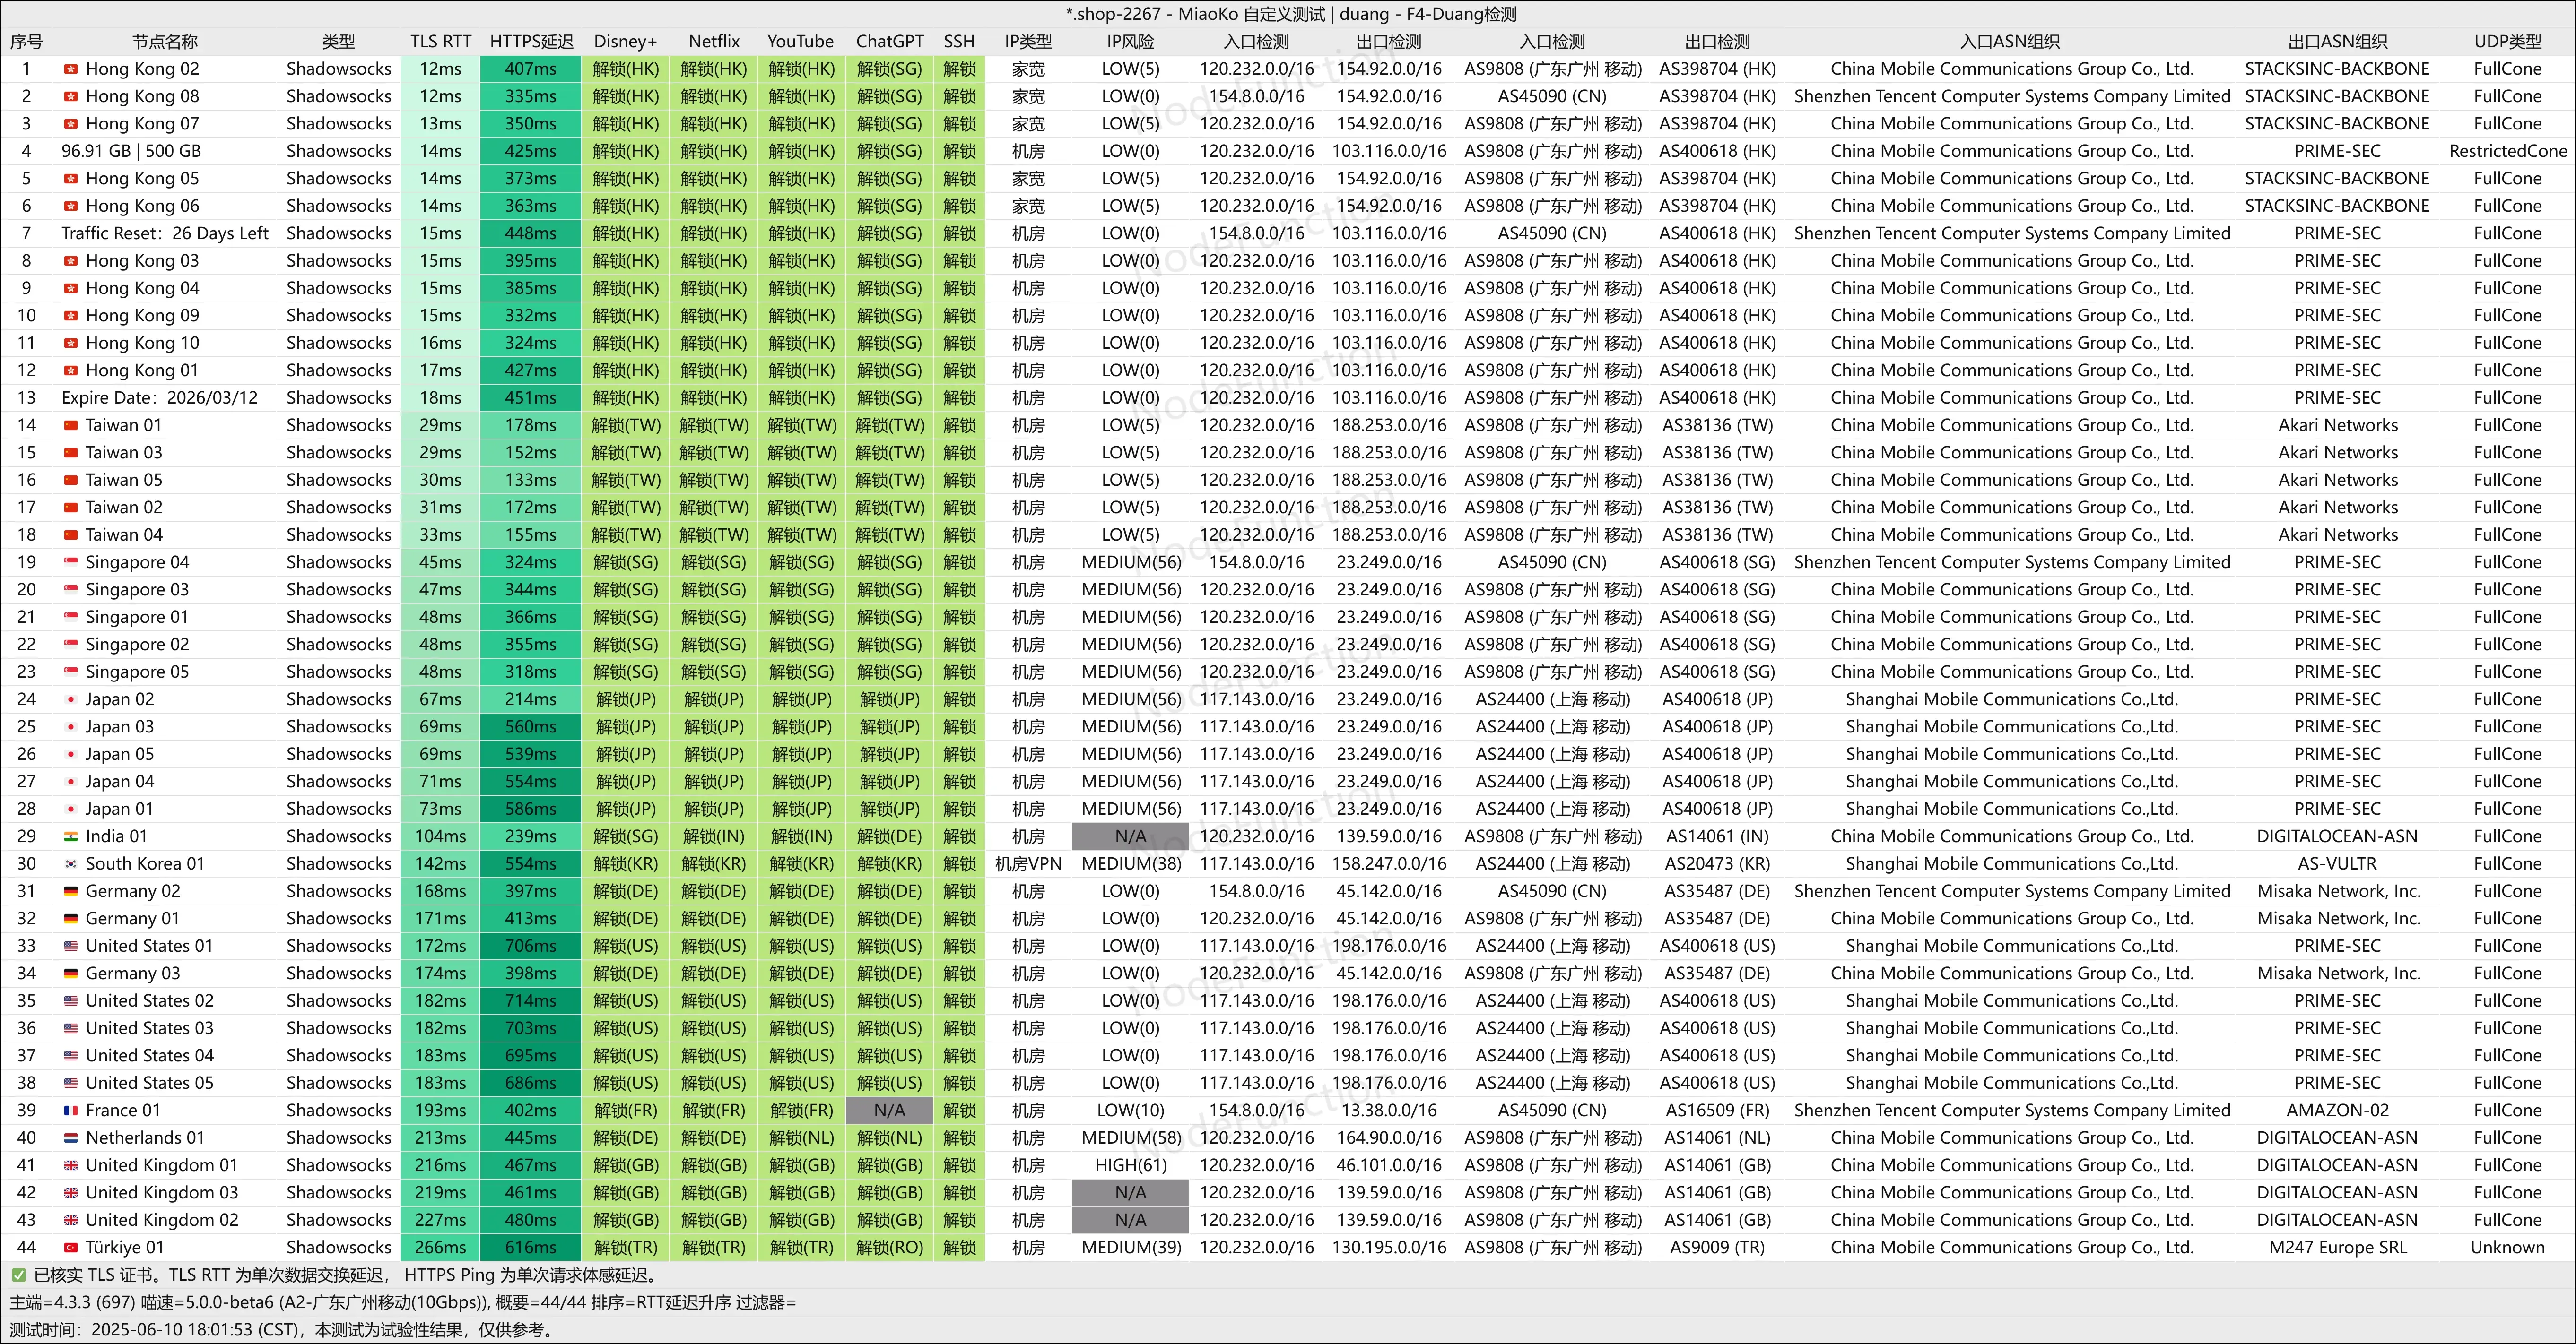
Task: Click the South Korea flag icon
Action: [70, 863]
